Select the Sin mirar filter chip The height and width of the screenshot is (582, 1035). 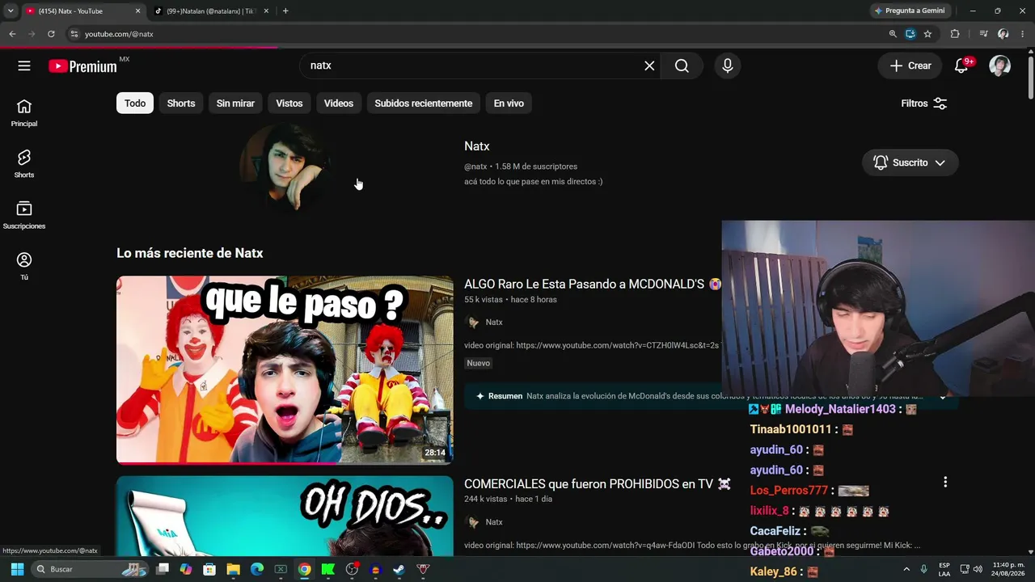click(235, 103)
